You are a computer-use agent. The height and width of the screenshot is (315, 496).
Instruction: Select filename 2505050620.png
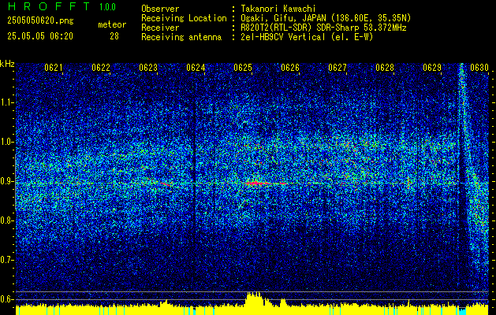(40, 21)
